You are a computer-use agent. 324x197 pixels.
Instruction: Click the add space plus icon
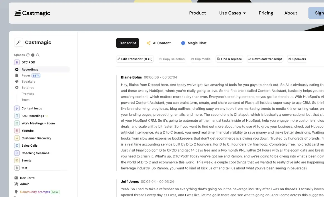coord(33,55)
